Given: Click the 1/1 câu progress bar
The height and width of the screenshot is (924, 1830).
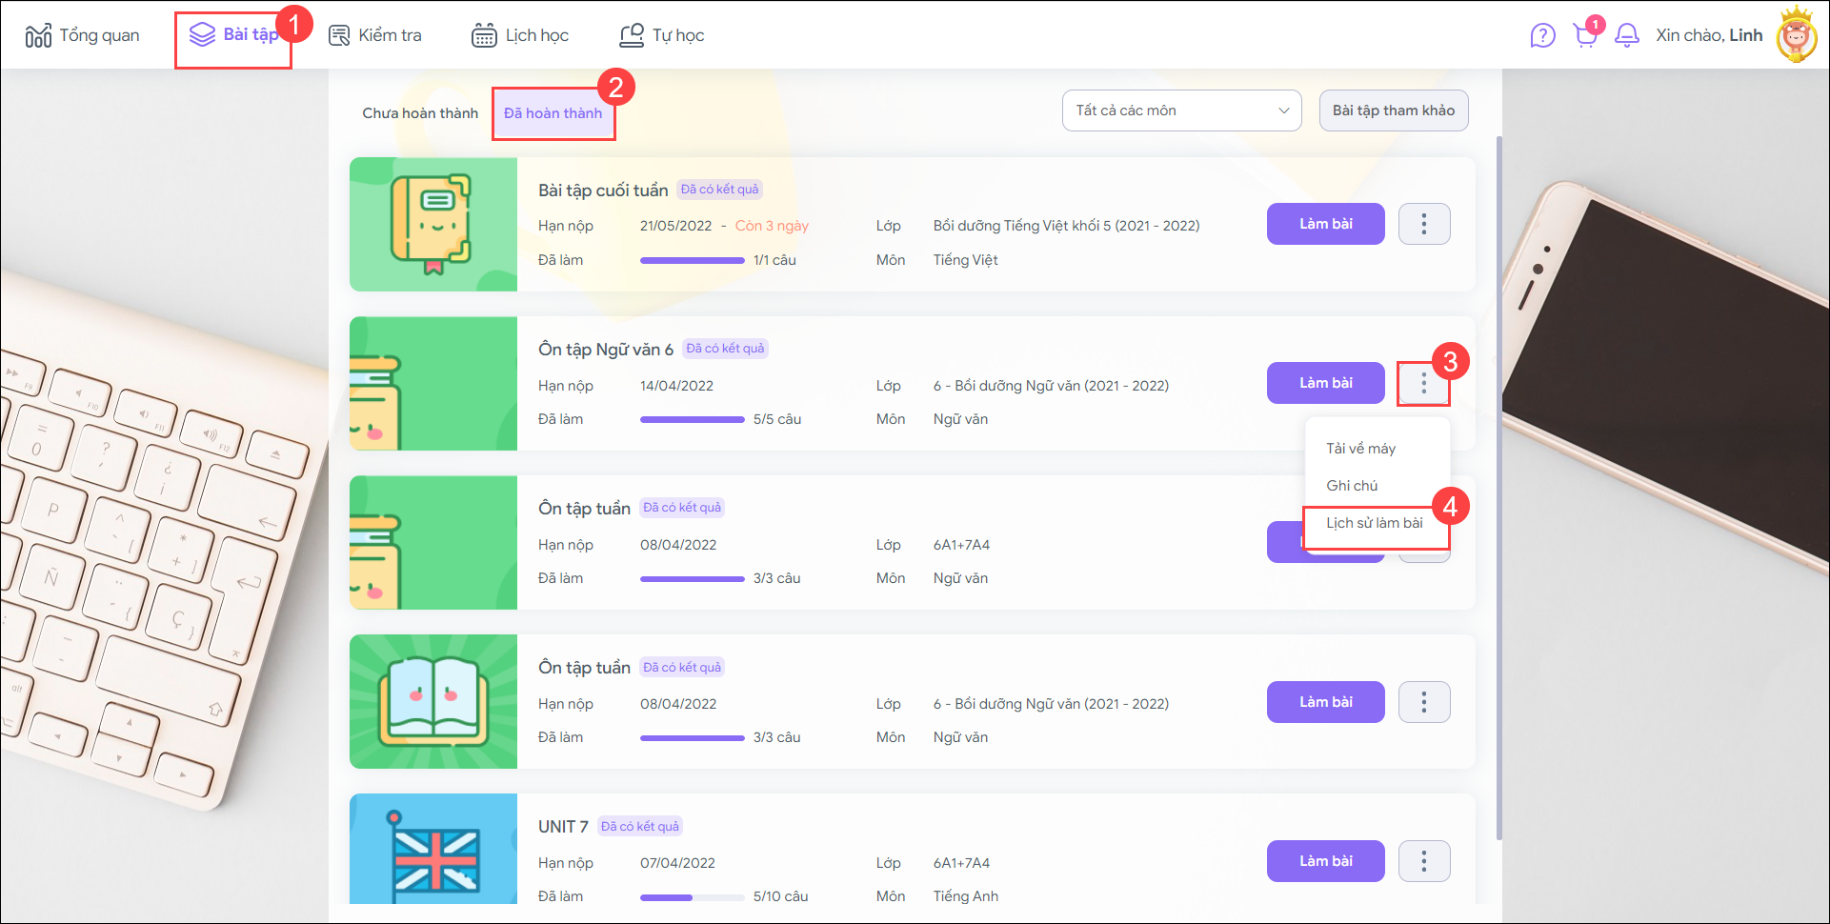Looking at the screenshot, I should pyautogui.click(x=693, y=260).
